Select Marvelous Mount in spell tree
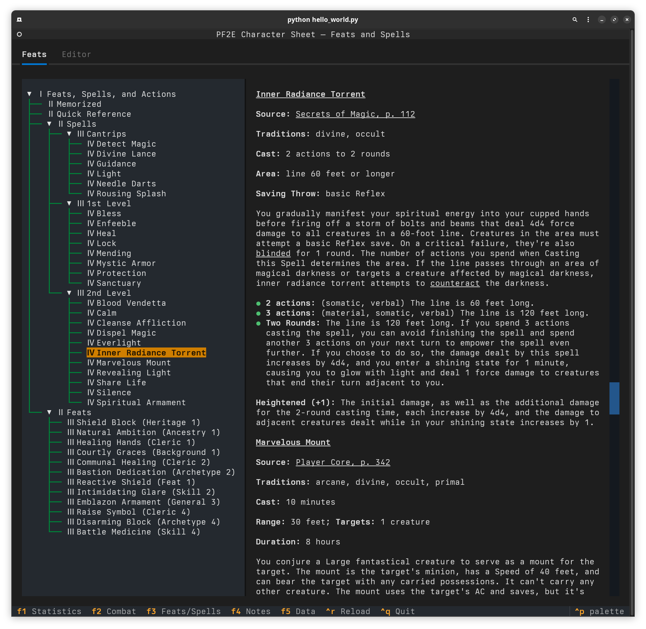 tap(133, 363)
